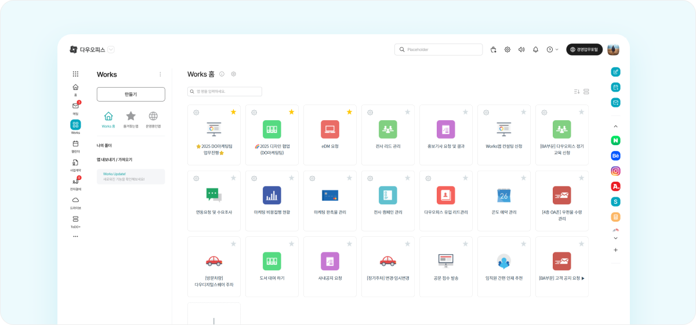Open 다우오피스 유입 리드관리 app card
Image resolution: width=696 pixels, height=325 pixels.
446,201
